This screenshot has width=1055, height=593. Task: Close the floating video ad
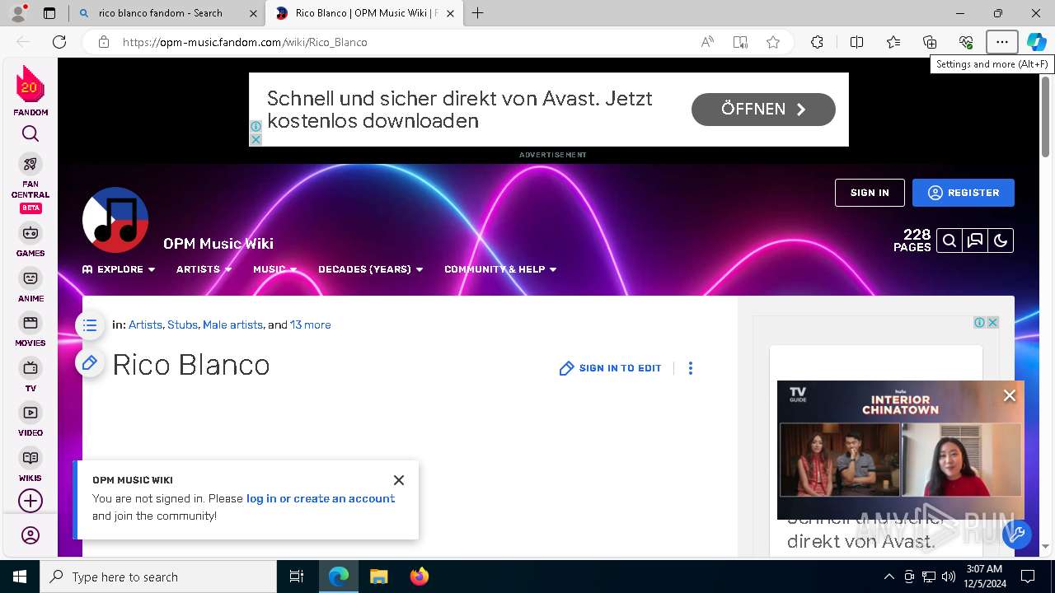tap(1010, 395)
